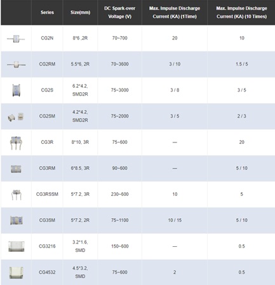Screen dimensions: 275x285
Task: Open the CG3216 SMD chip image
Action: 17,246
